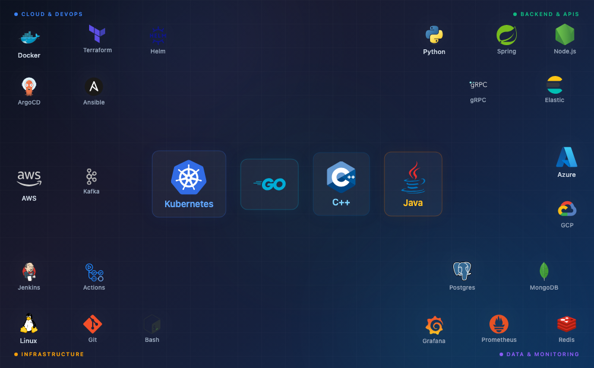594x368 pixels.
Task: Select the C++ card
Action: coord(341,184)
